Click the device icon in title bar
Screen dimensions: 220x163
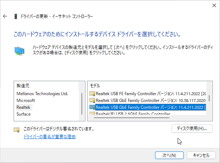click(16, 17)
